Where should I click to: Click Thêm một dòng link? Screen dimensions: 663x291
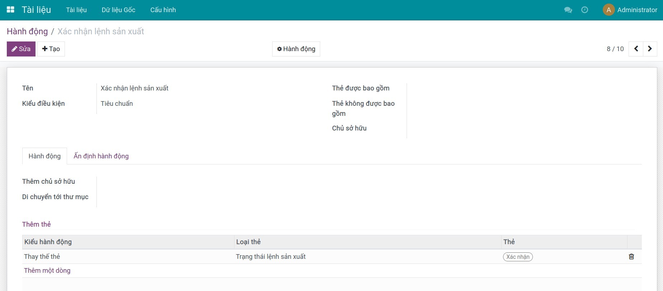coord(47,271)
